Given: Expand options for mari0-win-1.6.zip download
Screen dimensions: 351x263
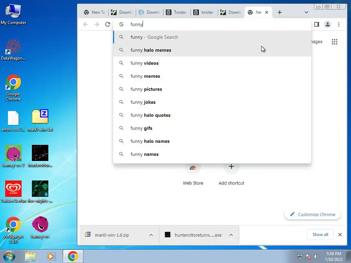Looking at the screenshot, I should pyautogui.click(x=151, y=235).
